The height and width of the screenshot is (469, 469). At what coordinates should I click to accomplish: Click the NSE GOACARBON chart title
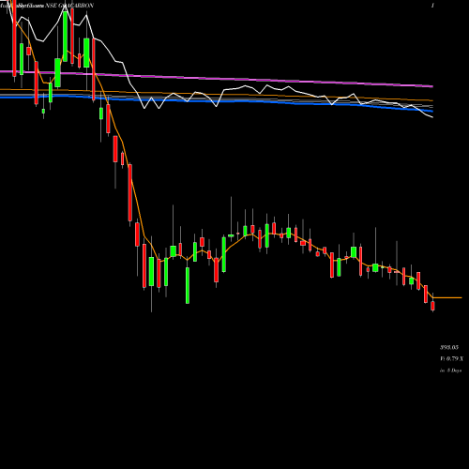69,6
